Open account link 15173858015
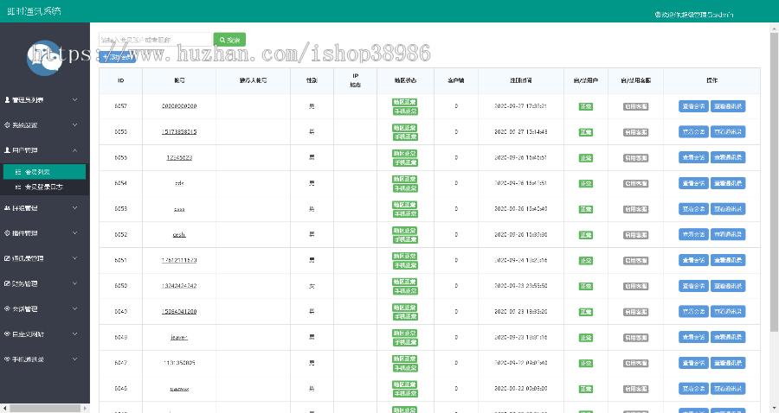The height and width of the screenshot is (413, 779). tap(179, 132)
